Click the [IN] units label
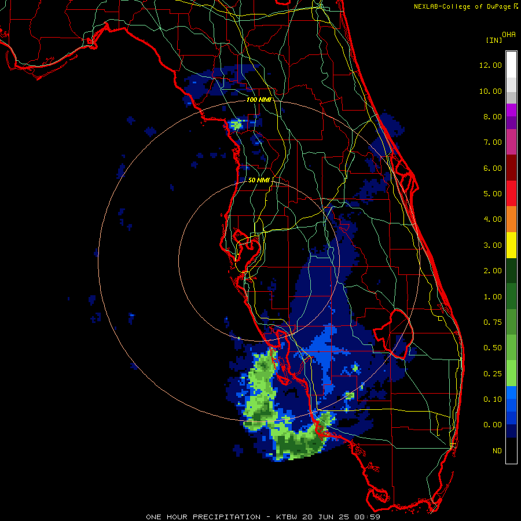This screenshot has width=521, height=521. point(494,40)
